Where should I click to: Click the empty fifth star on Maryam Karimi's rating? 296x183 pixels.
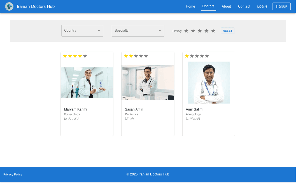tap(85, 56)
